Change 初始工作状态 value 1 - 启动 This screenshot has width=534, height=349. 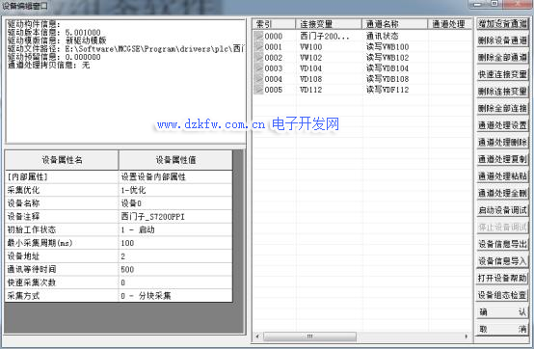tap(175, 229)
